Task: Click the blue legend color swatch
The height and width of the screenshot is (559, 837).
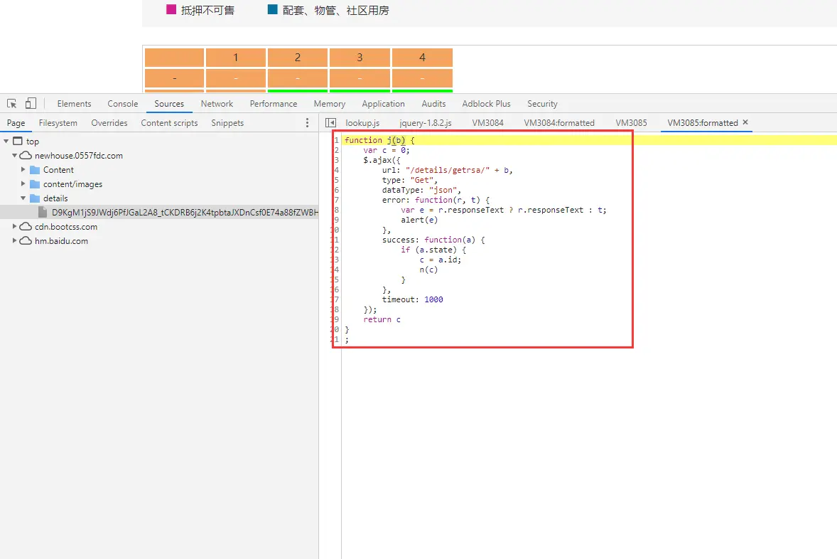Action: (x=273, y=10)
